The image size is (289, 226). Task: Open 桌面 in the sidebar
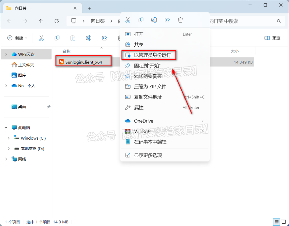[19, 107]
